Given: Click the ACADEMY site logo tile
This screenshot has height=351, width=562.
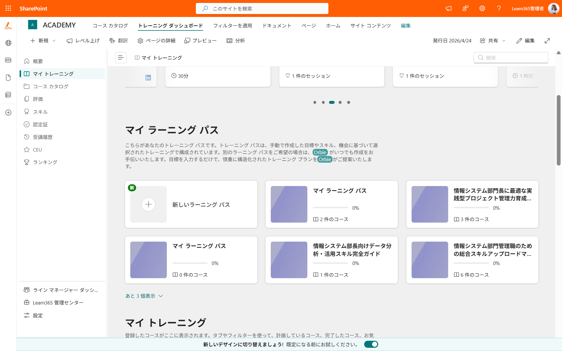Looking at the screenshot, I should click(x=32, y=25).
